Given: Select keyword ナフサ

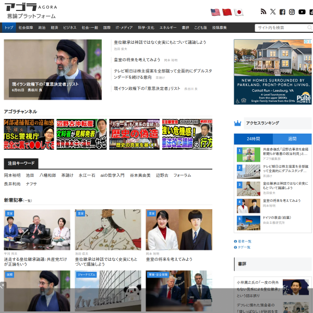Looking at the screenshot, I should tap(31, 184).
